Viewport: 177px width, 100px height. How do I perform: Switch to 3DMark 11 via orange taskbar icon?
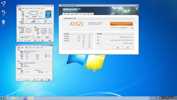click(x=31, y=98)
